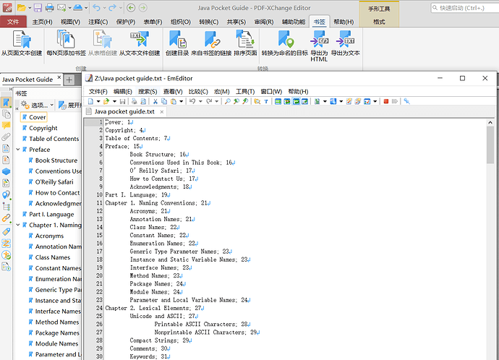
Task: Comments pane icon in left sidebar
Action: coord(6,125)
